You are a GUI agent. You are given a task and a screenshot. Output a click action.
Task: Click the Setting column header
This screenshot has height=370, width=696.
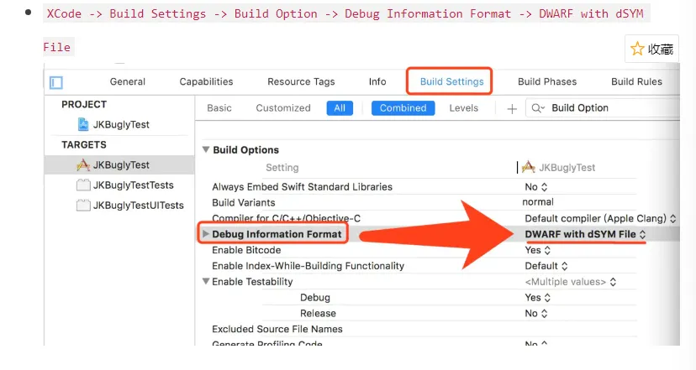point(282,168)
